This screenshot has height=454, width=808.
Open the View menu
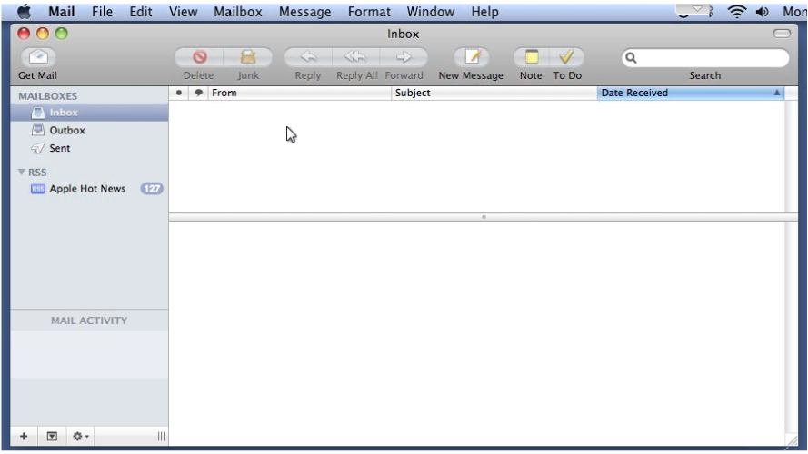(183, 11)
